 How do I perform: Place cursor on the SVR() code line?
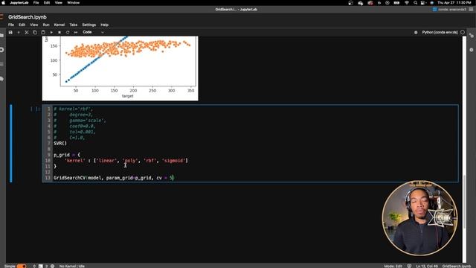60,143
